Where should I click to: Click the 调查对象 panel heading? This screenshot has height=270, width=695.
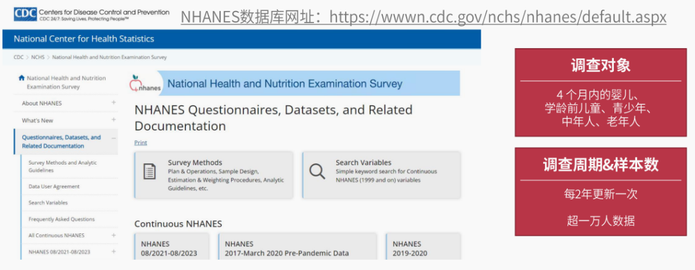click(x=600, y=66)
